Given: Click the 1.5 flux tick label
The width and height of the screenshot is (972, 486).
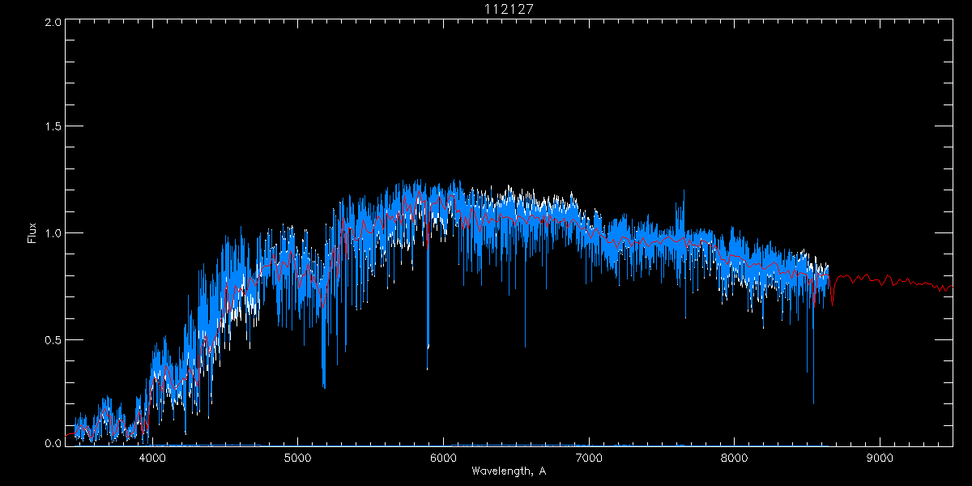Looking at the screenshot, I should point(51,127).
